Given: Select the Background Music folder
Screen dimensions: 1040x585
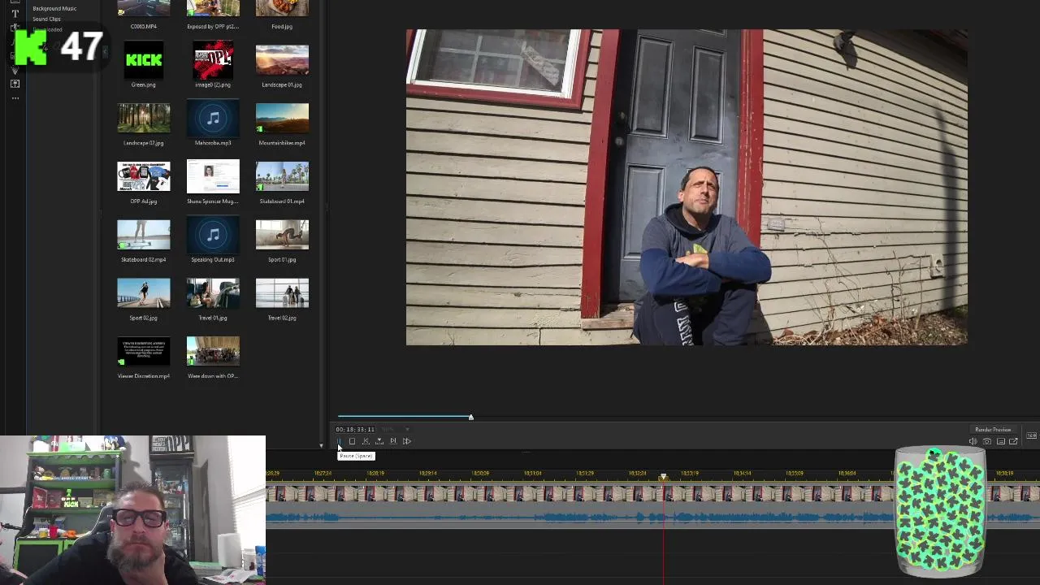Looking at the screenshot, I should (54, 8).
